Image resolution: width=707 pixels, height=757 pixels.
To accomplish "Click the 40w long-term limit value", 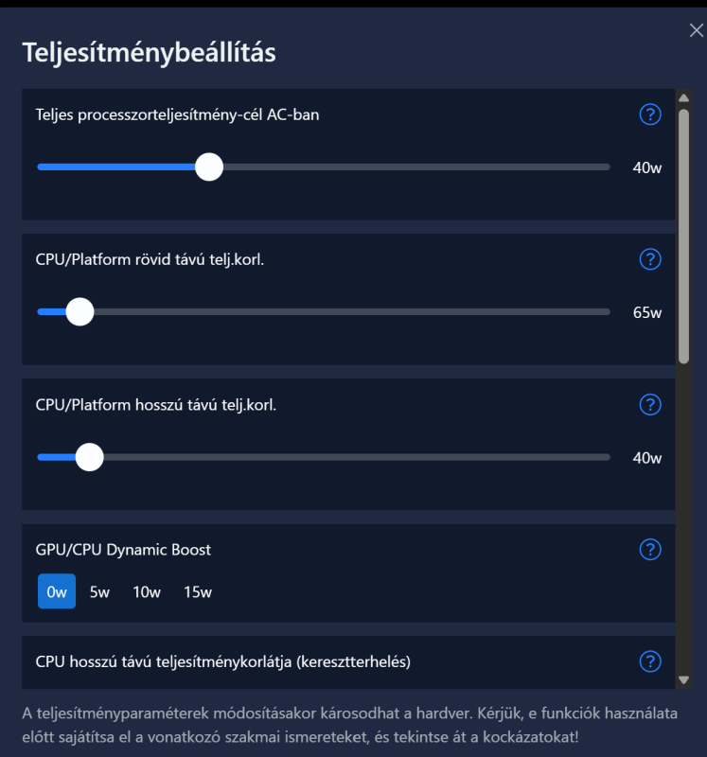I will 647,458.
